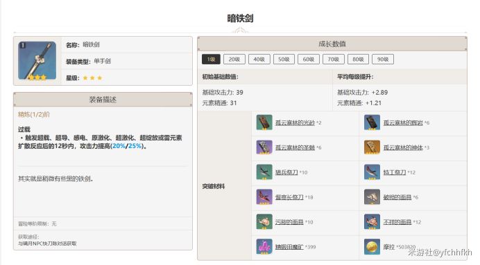Click the 孤云寒林的圣骸 material icon
Screen dimensions: 480x265
264,147
